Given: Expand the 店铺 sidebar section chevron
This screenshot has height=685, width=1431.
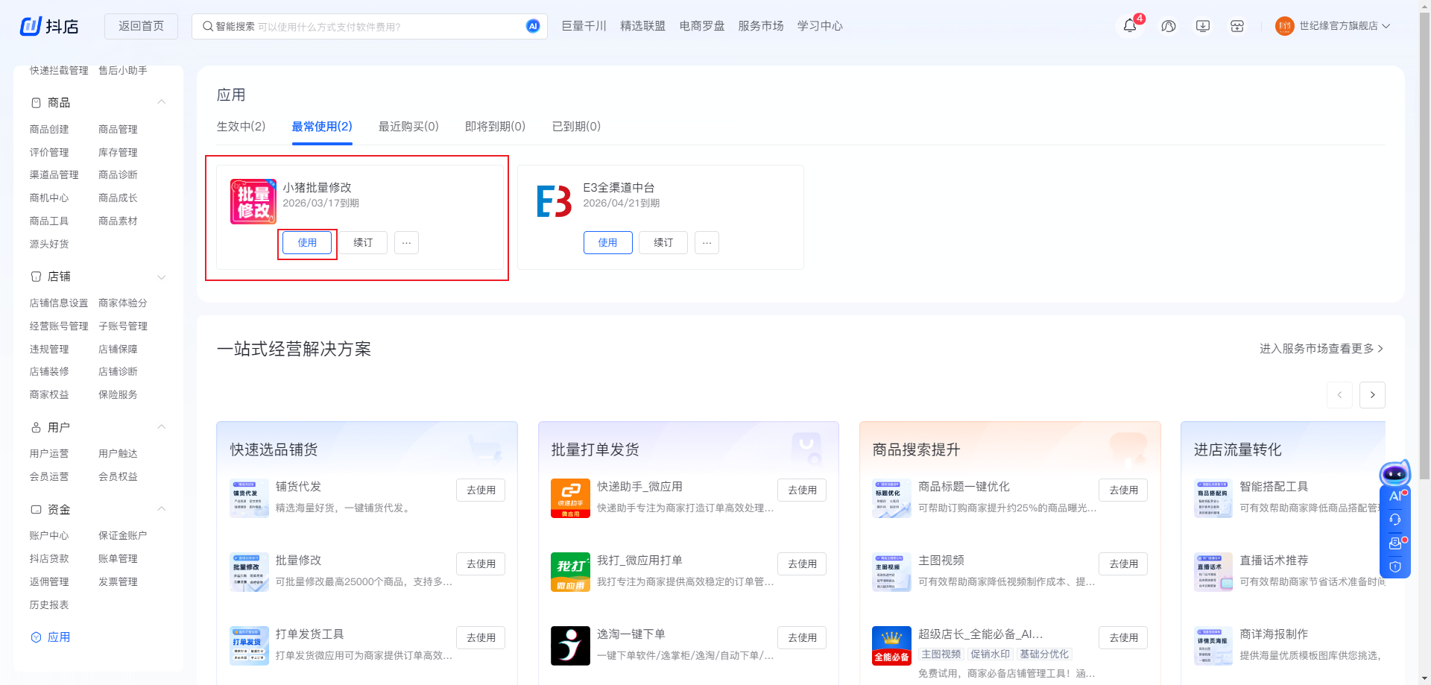Looking at the screenshot, I should tap(161, 277).
